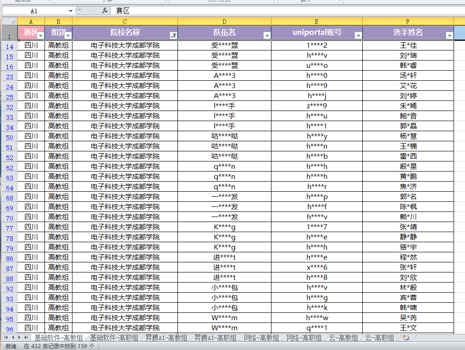Click the first sheet navigation arrow
The height and width of the screenshot is (350, 465).
click(6, 338)
